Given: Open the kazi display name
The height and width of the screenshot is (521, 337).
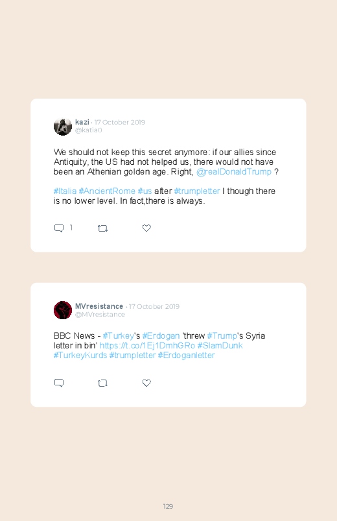Looking at the screenshot, I should tap(82, 122).
